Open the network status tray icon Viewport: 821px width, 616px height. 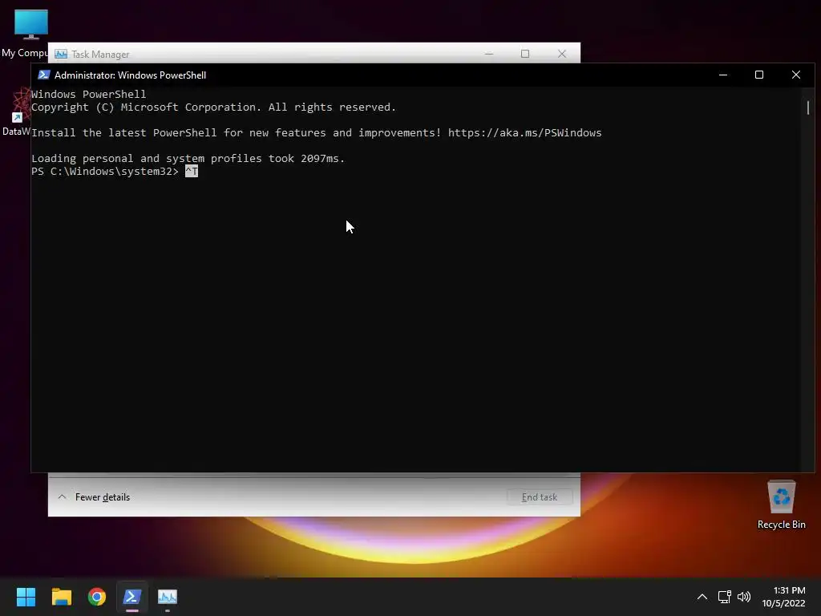click(x=724, y=597)
